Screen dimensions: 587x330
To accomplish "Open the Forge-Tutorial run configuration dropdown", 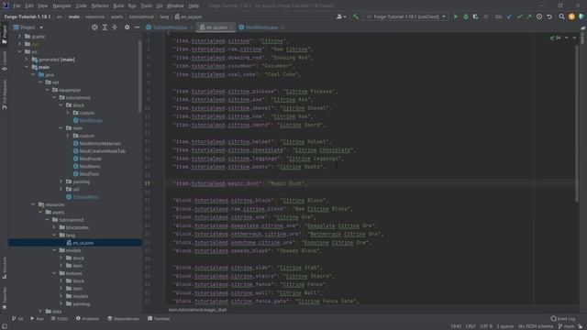I will (406, 16).
